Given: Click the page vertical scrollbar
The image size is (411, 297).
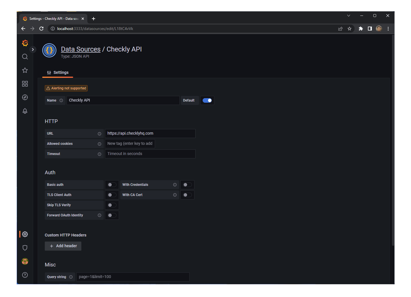Looking at the screenshot, I should [393, 140].
